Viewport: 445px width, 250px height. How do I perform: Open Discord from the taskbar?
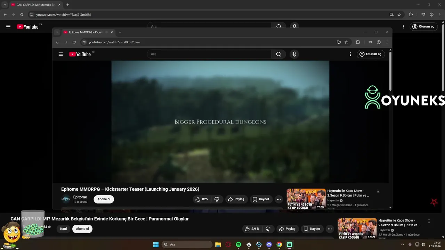[x=269, y=244]
